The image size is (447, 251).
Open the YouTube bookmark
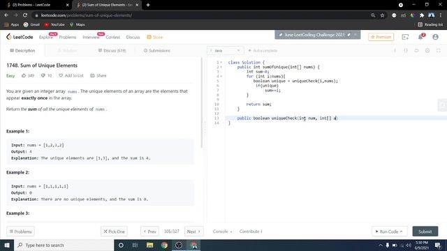tap(54, 24)
